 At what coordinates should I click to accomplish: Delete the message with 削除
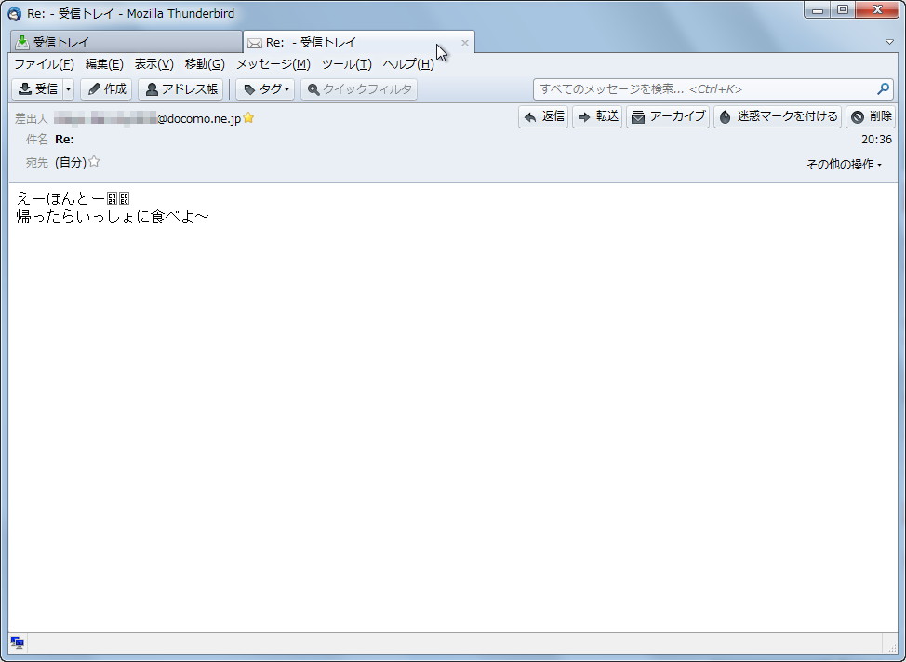click(871, 116)
